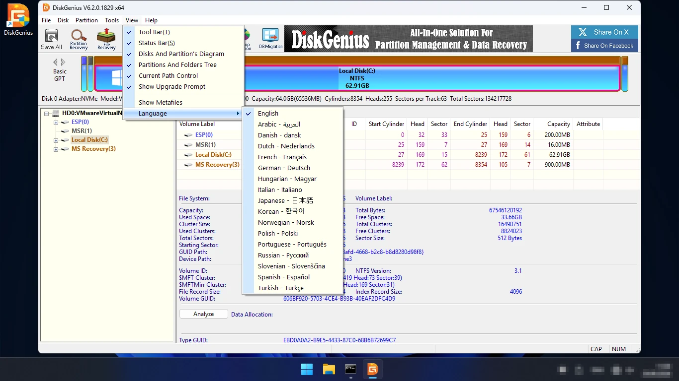Click the DiskGenius taskbar icon
This screenshot has height=381, width=679.
[x=372, y=369]
